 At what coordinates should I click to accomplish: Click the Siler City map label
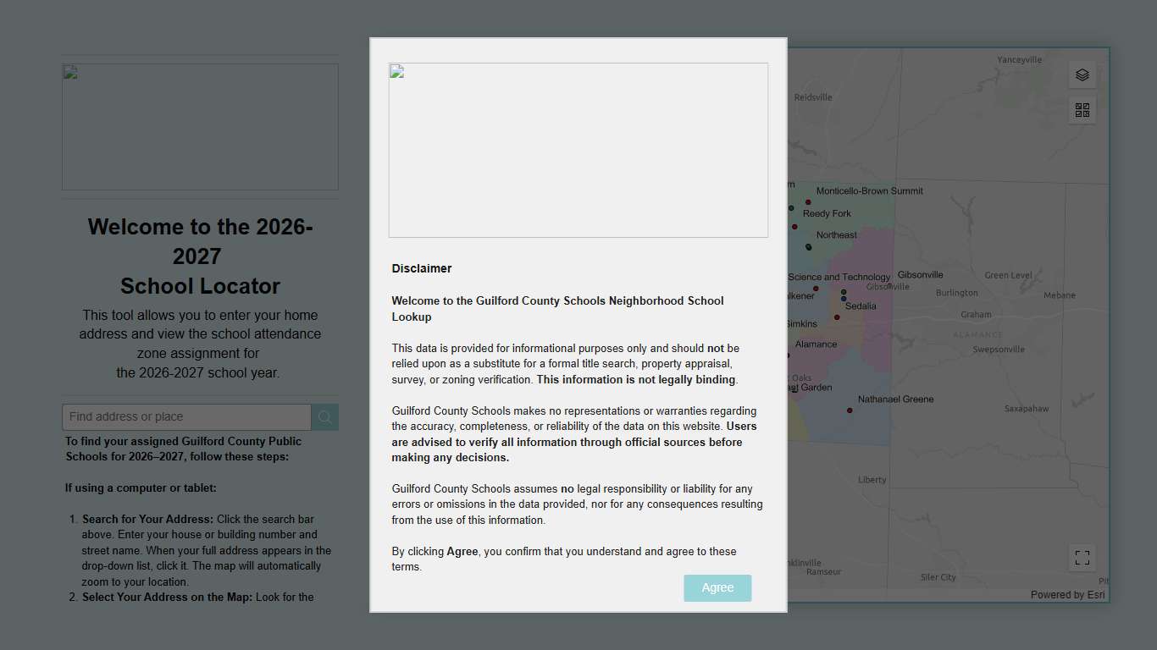point(938,577)
